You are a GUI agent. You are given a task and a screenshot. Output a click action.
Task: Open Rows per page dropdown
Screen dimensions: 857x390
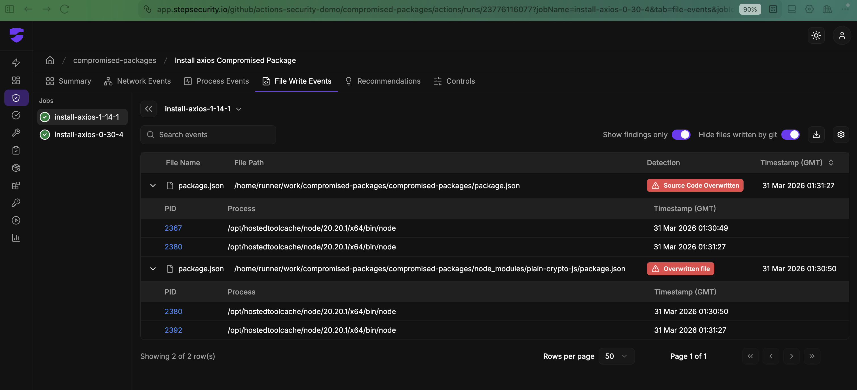click(616, 356)
